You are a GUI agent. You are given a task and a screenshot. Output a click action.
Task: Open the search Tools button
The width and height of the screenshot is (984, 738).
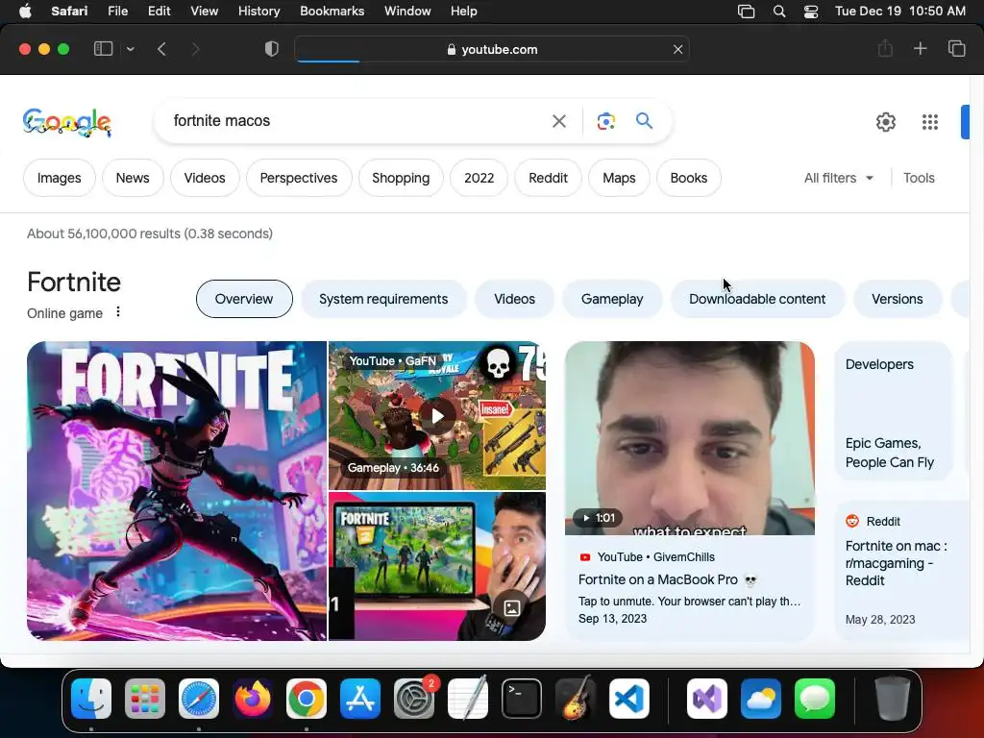919,178
